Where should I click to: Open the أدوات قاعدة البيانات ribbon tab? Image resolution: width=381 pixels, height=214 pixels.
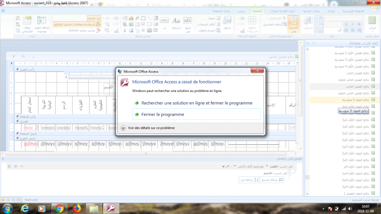click(283, 11)
